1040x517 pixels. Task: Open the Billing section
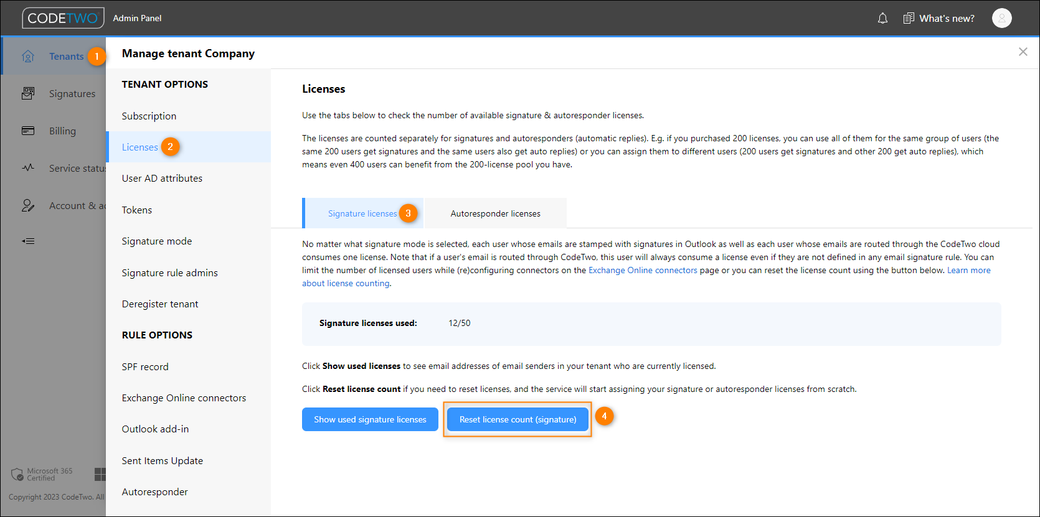point(62,131)
